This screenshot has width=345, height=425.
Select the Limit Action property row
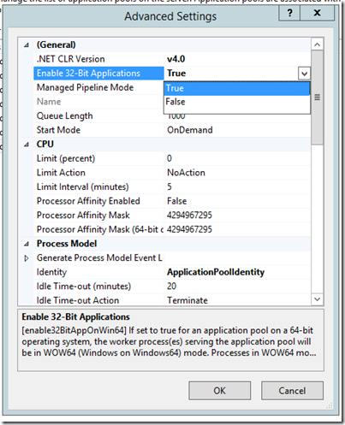coord(172,173)
